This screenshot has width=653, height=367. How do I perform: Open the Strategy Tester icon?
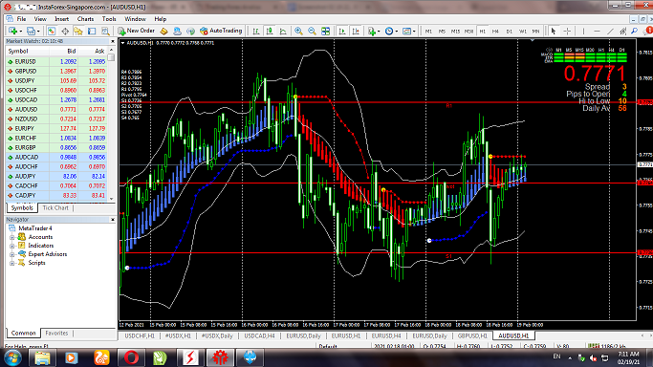pyautogui.click(x=105, y=31)
